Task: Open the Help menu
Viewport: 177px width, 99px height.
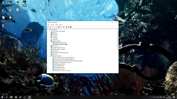Action: click(60, 25)
